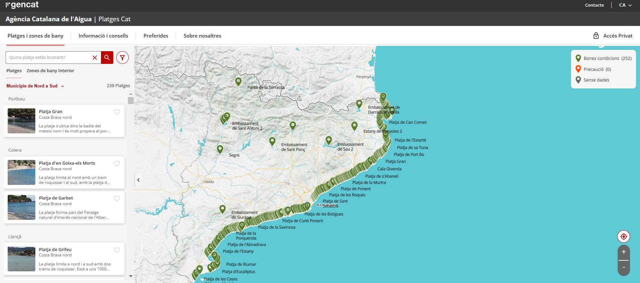This screenshot has width=640, height=283.
Task: Open Platja de Grifeu thumbnail
Action: 21,259
